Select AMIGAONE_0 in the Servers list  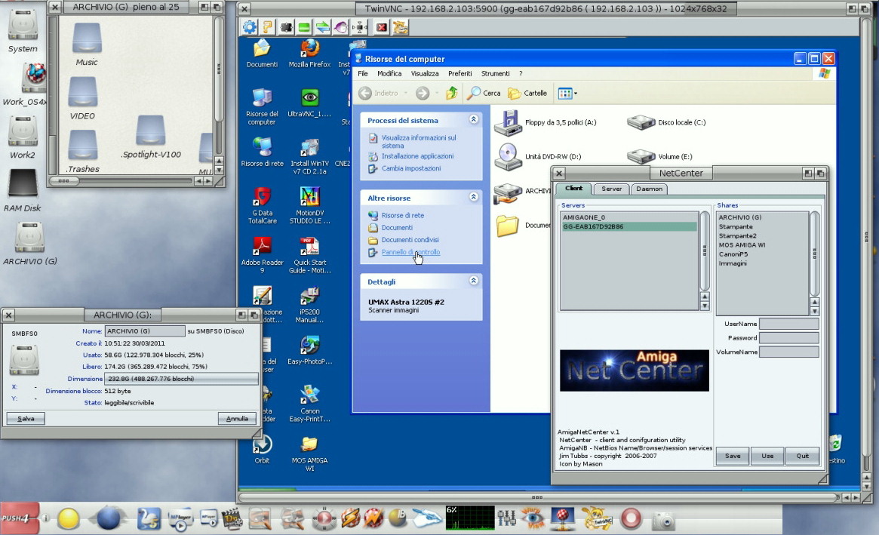tap(584, 217)
